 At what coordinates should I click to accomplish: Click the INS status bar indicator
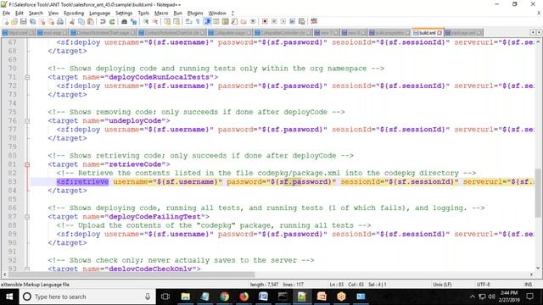(528, 285)
